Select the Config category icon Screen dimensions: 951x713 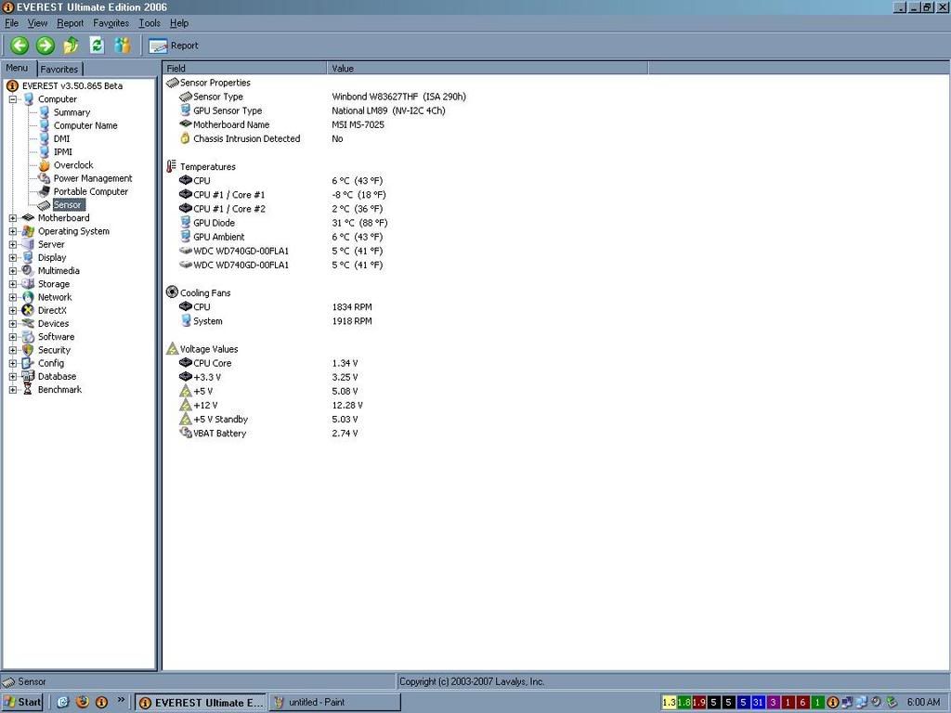tap(28, 363)
